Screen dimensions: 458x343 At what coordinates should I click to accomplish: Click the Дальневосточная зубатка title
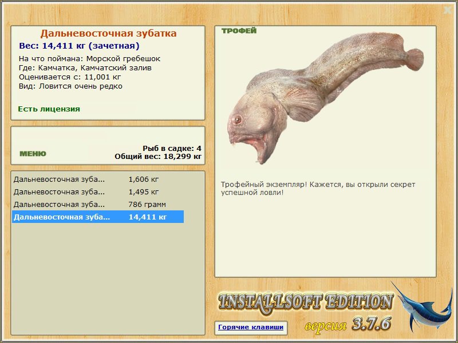(108, 33)
